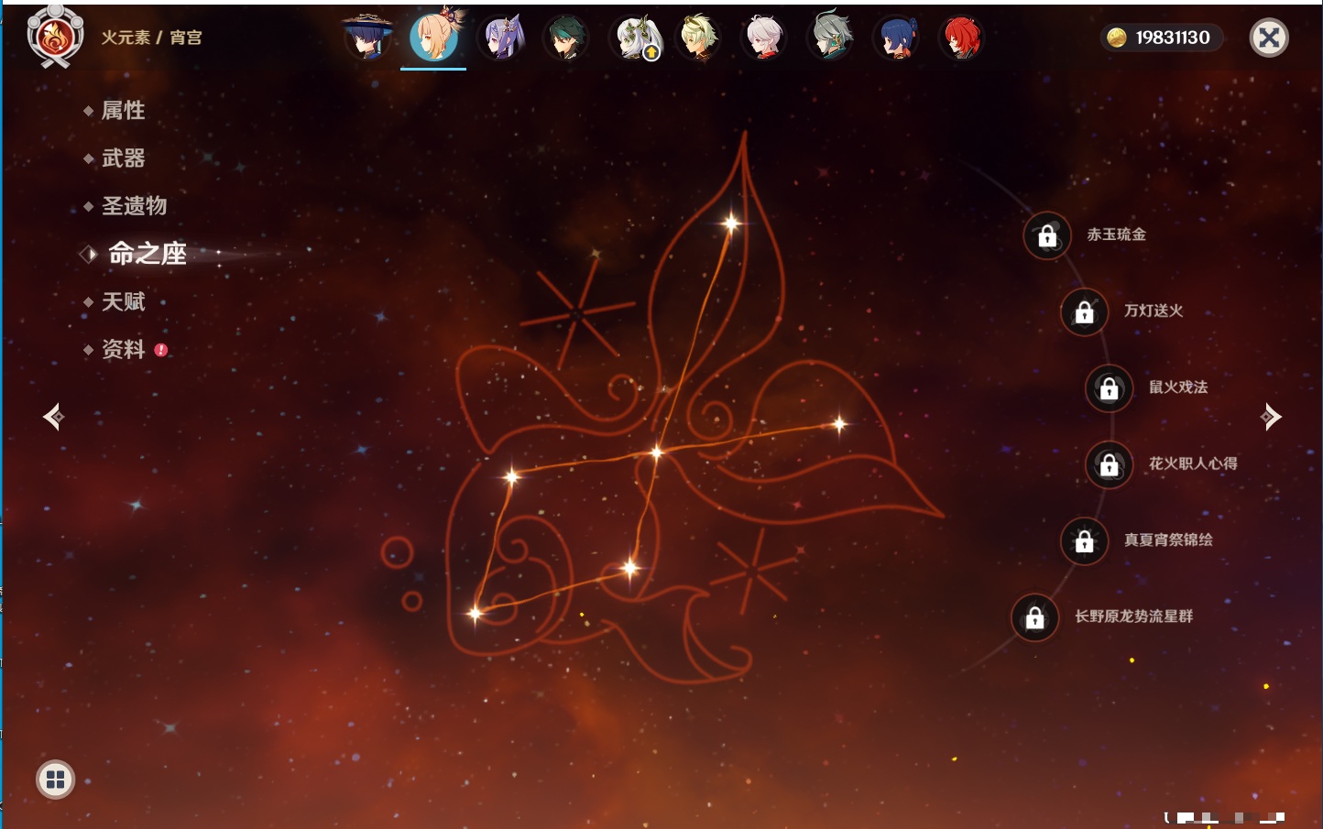Screen dimensions: 1323x829
Task: Open the locked constellation icon for 长野原龙势流星群
Action: point(1034,617)
